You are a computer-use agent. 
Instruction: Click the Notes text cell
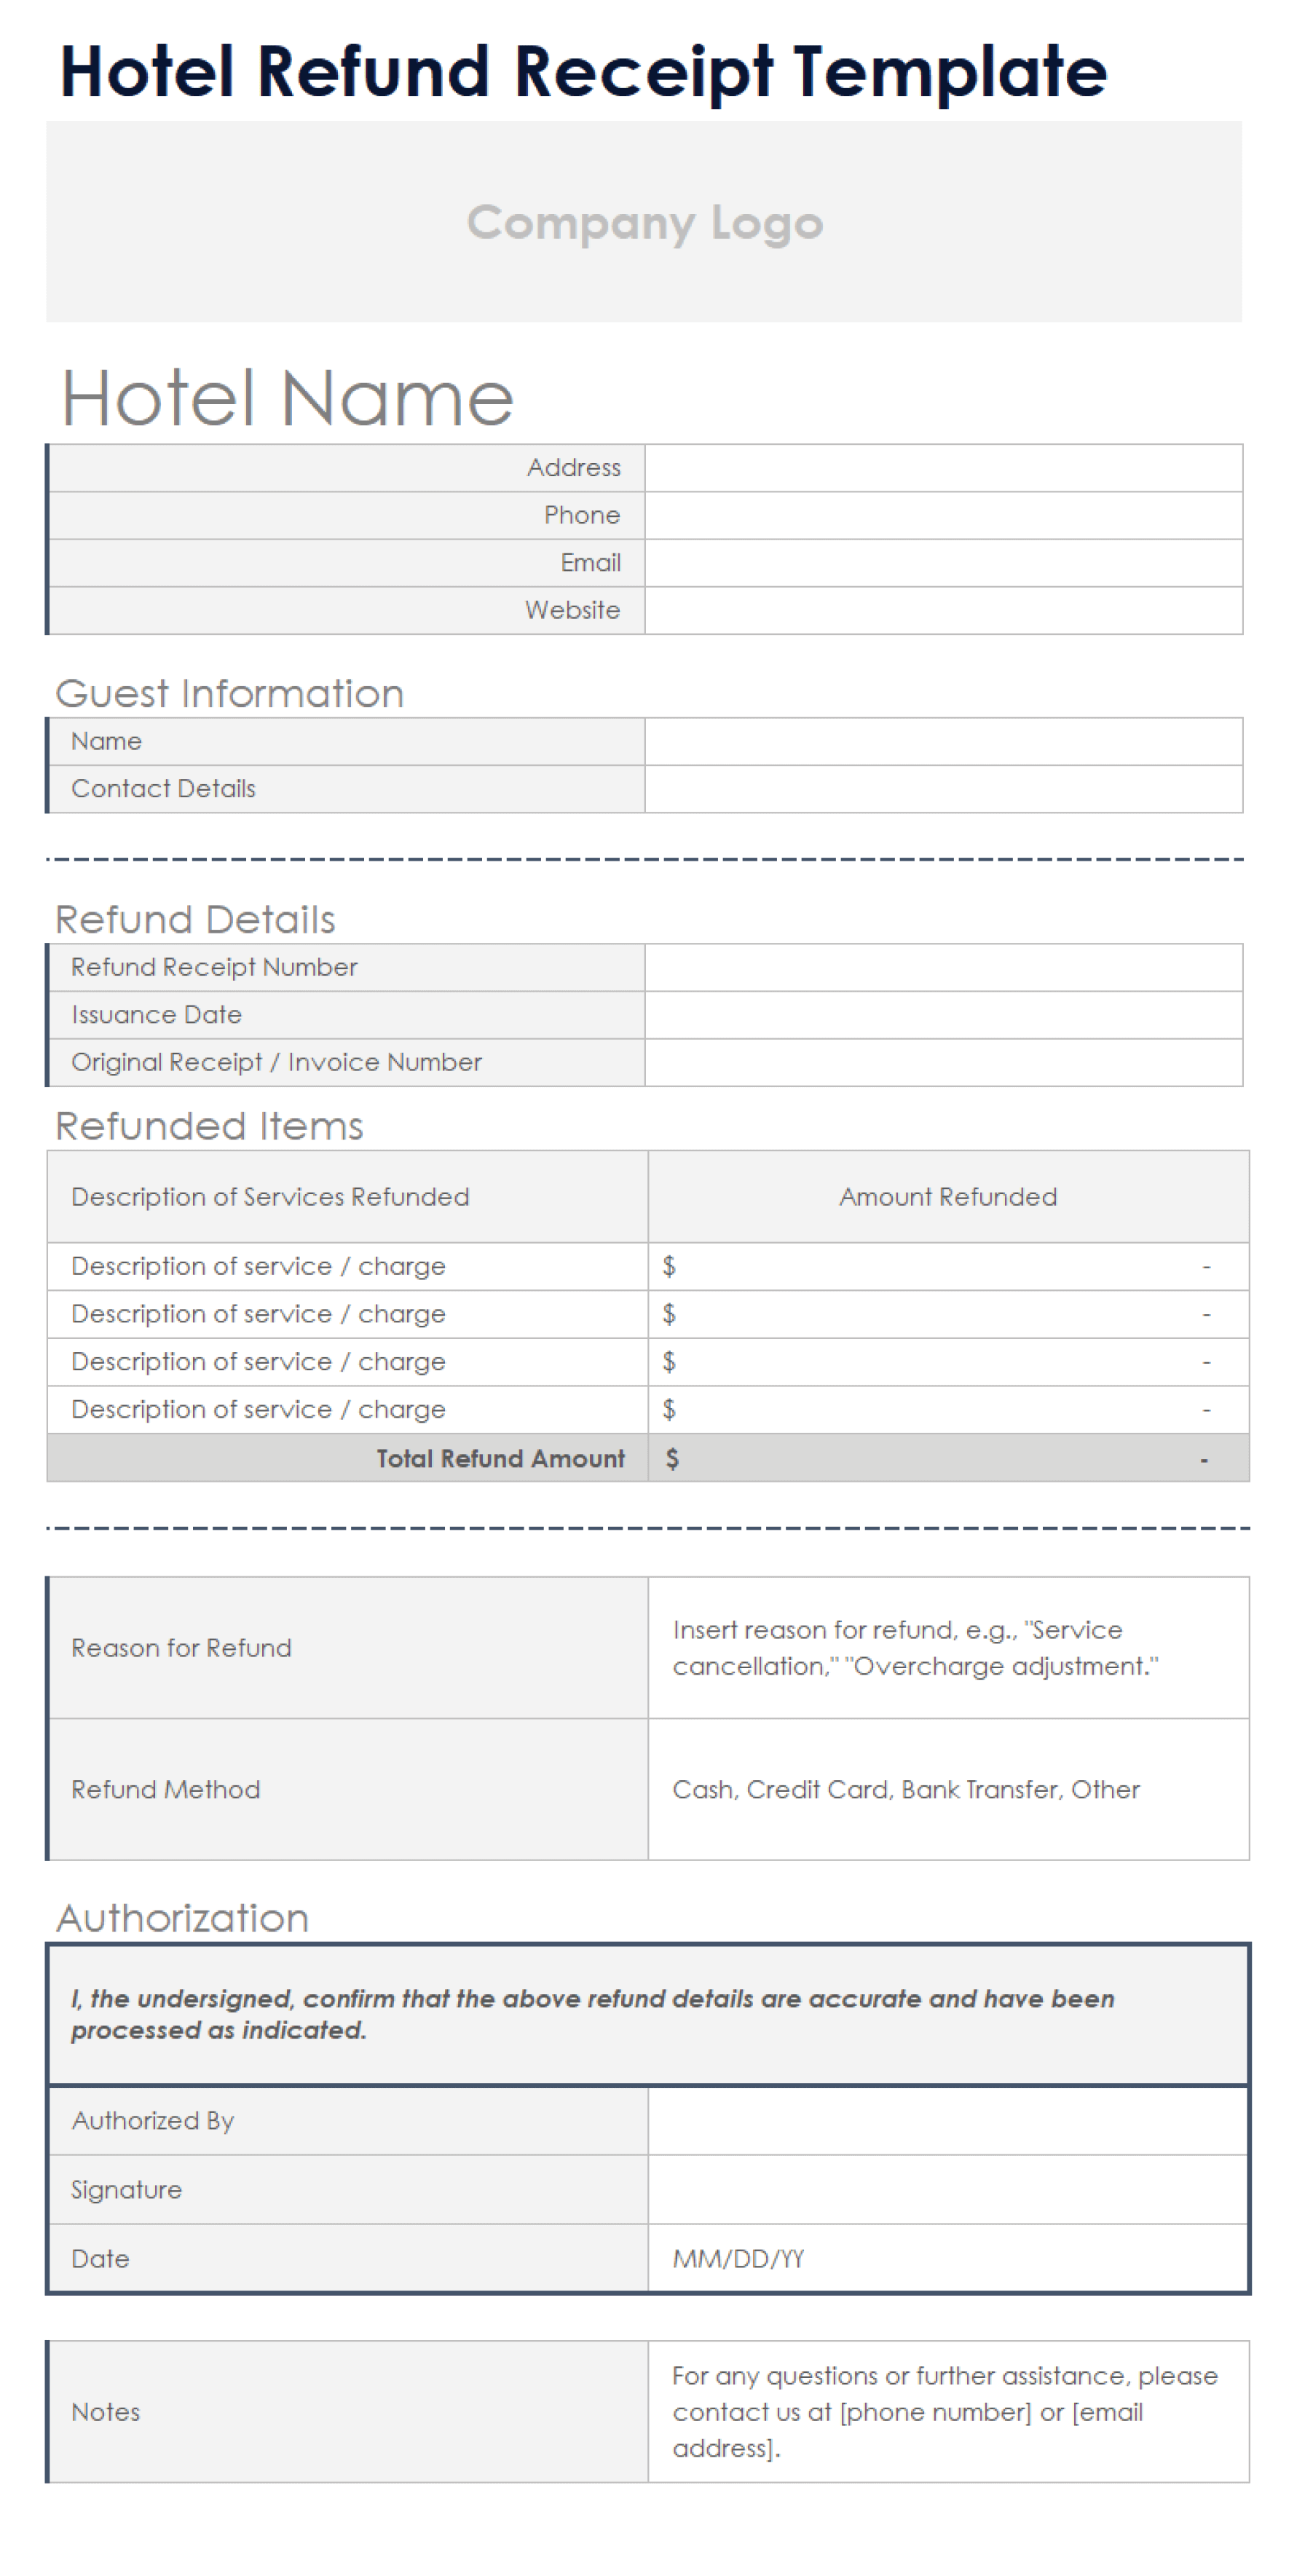tap(947, 2411)
